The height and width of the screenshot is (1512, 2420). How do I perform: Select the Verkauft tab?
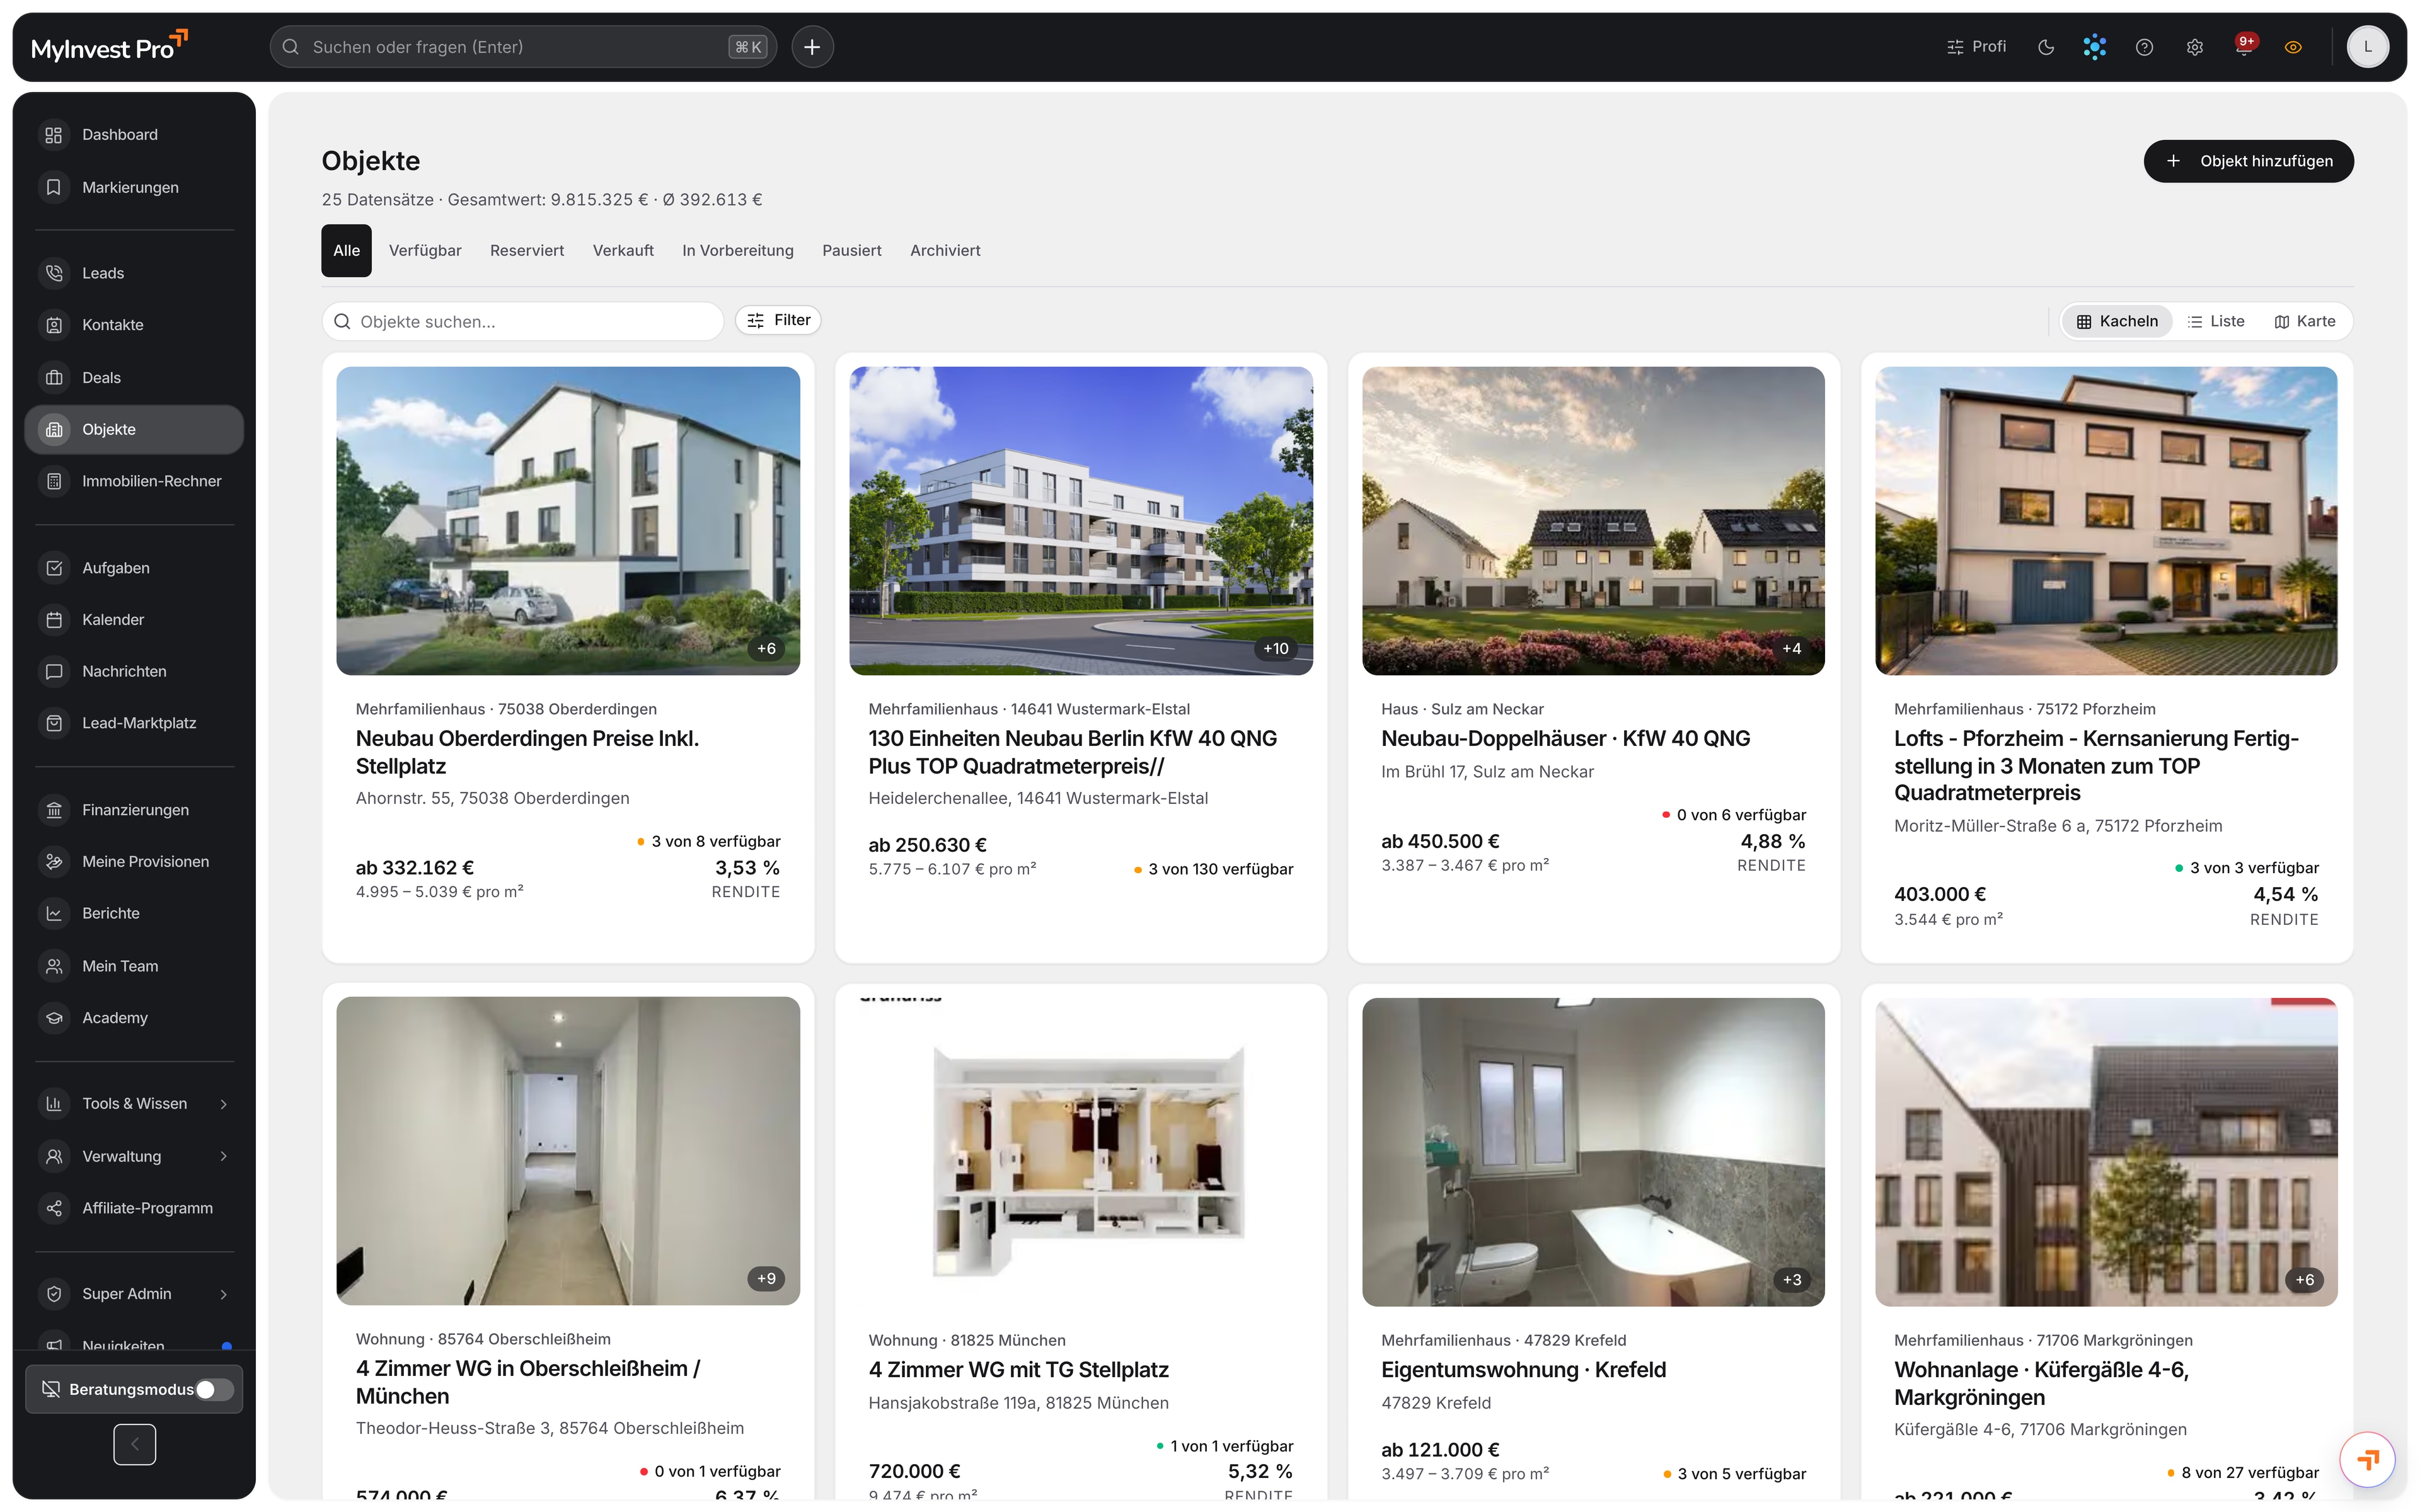tap(623, 250)
